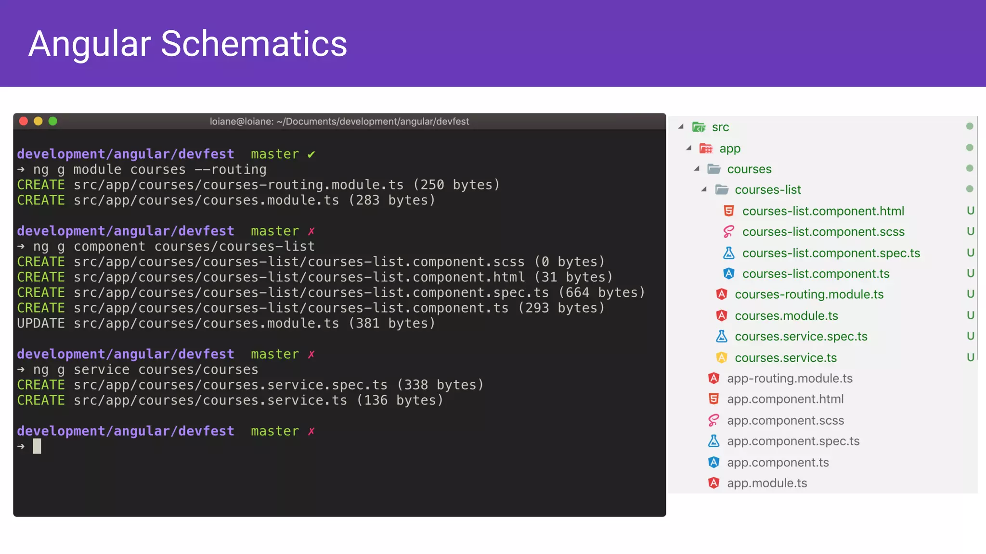
Task: Open courses-list.component.html file
Action: [823, 211]
